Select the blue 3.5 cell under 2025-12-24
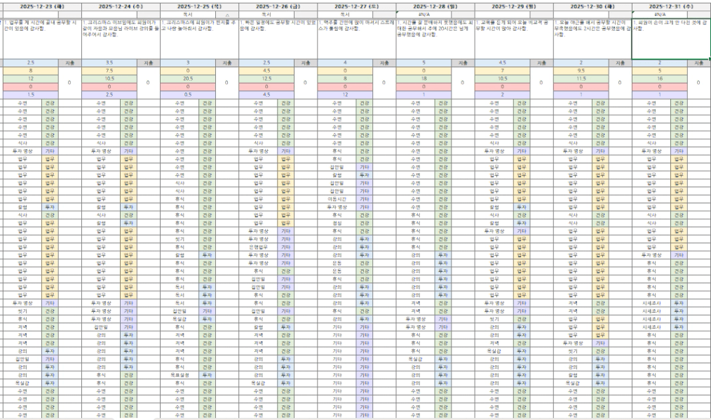 coord(109,63)
